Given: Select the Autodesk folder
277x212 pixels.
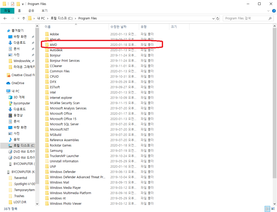Looking at the screenshot, I should point(56,50).
